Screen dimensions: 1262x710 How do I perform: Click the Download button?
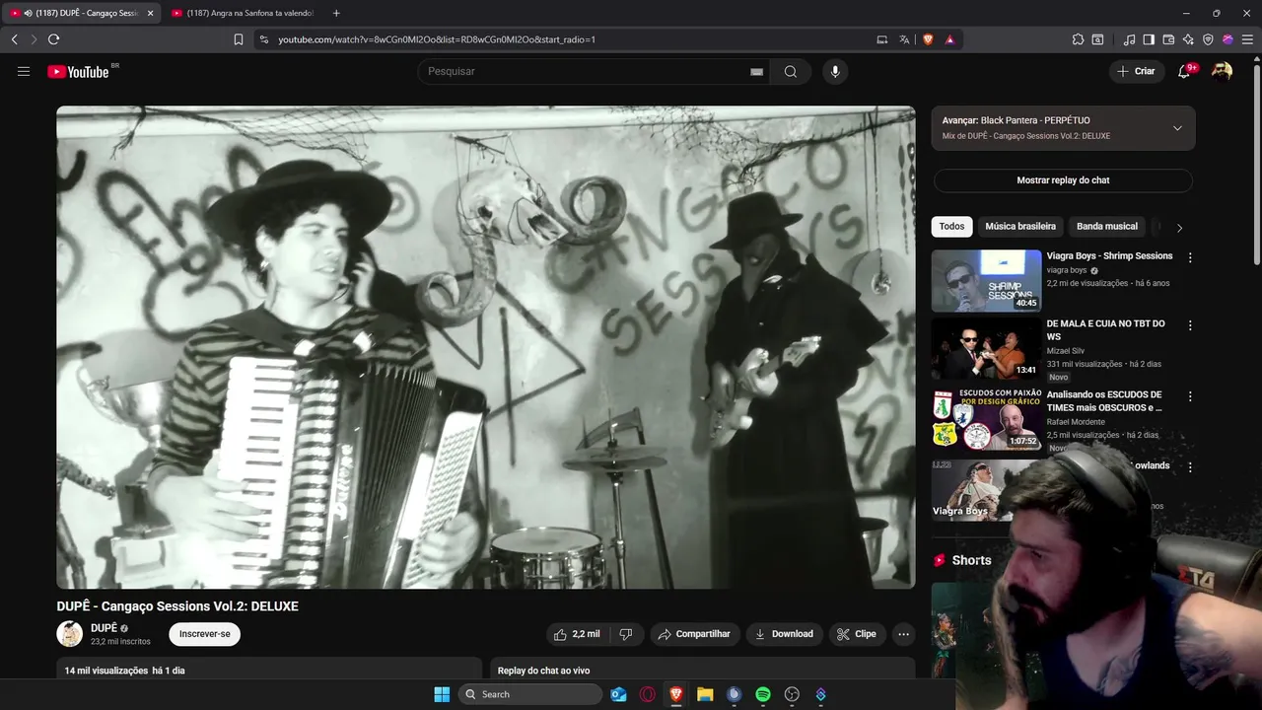[x=785, y=634]
